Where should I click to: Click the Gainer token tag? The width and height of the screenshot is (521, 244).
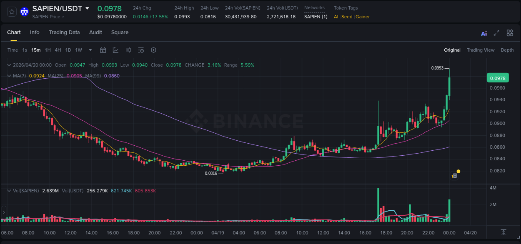coord(362,17)
